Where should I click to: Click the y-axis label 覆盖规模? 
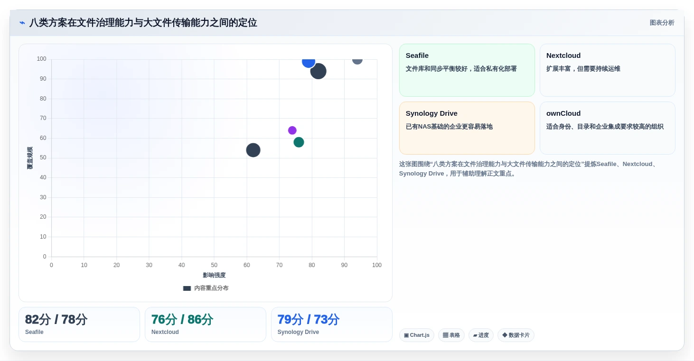coord(30,158)
